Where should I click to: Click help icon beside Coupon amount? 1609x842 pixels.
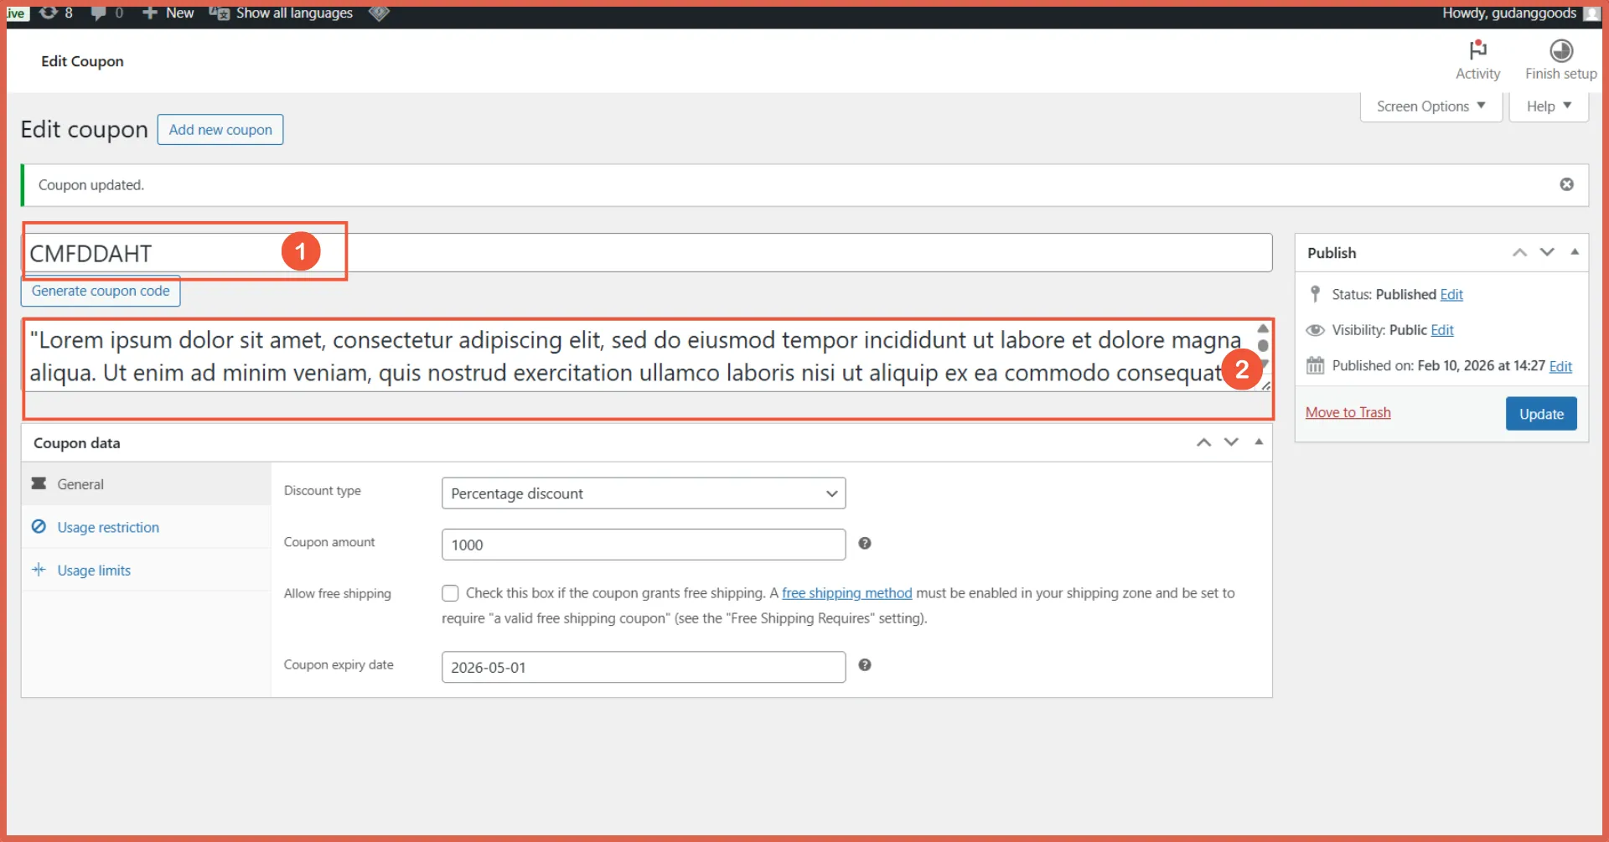[x=865, y=544]
